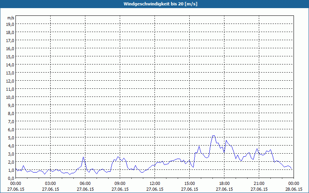Select the 5,0 y-axis label
This screenshot has width=309, height=193.
12,138
